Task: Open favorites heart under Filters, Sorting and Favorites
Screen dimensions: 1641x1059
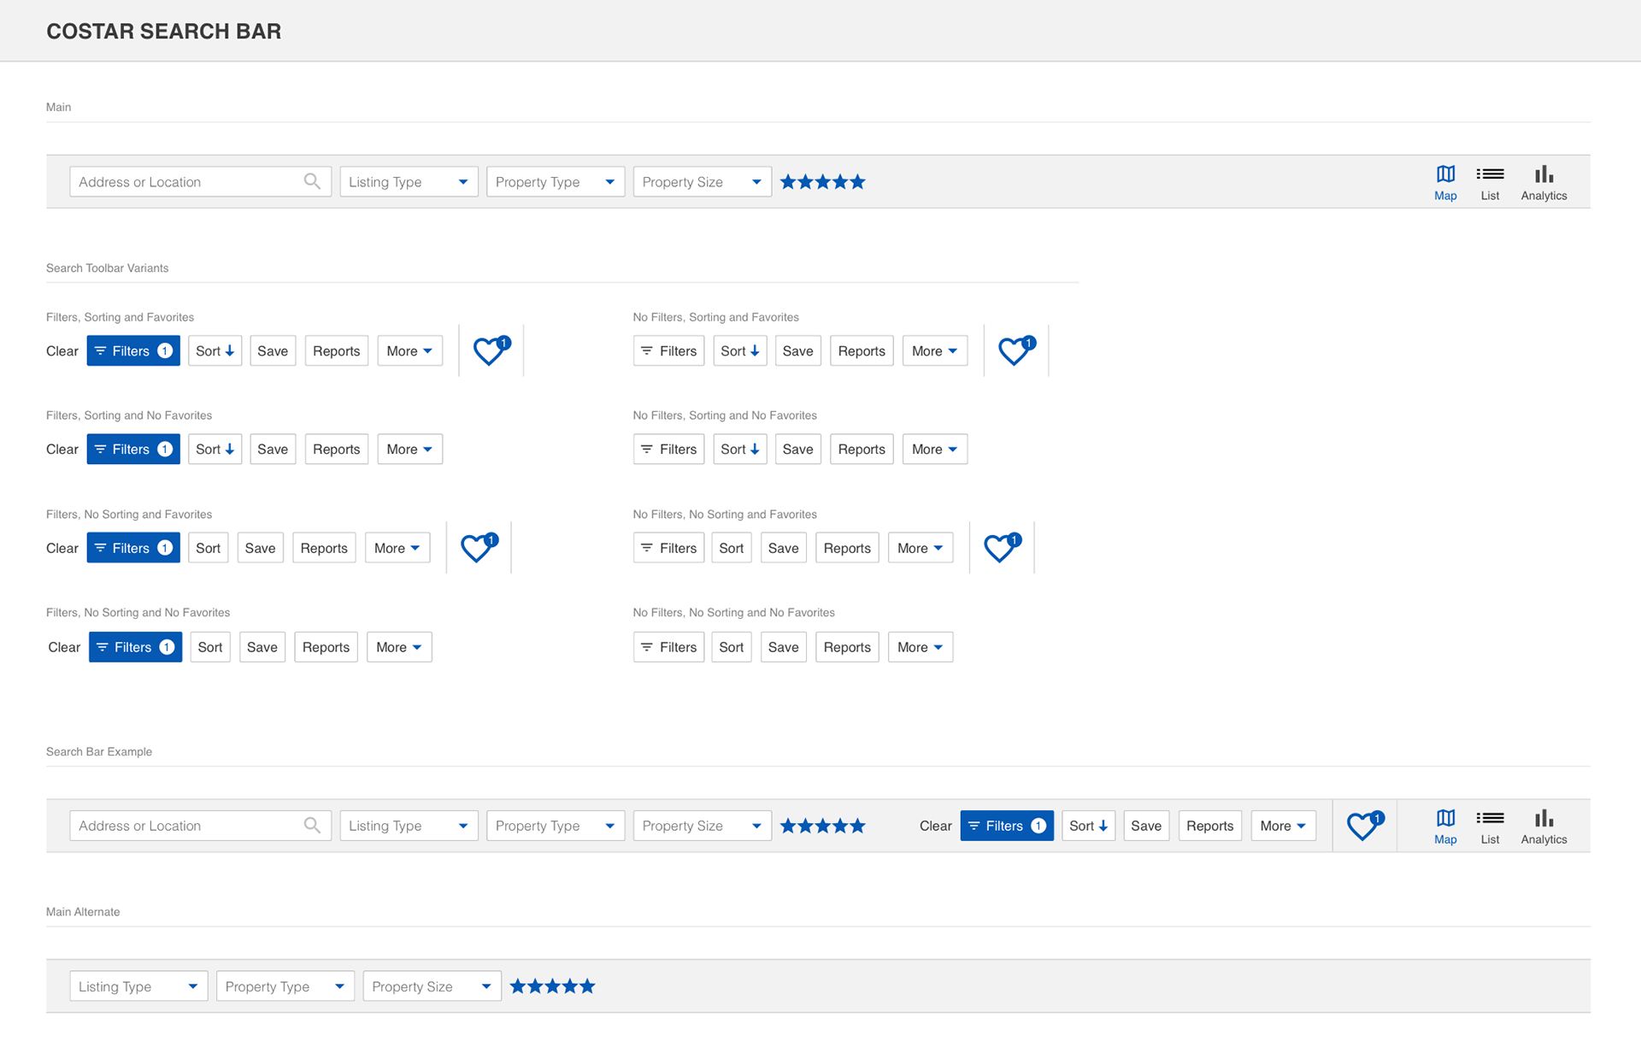Action: (491, 350)
